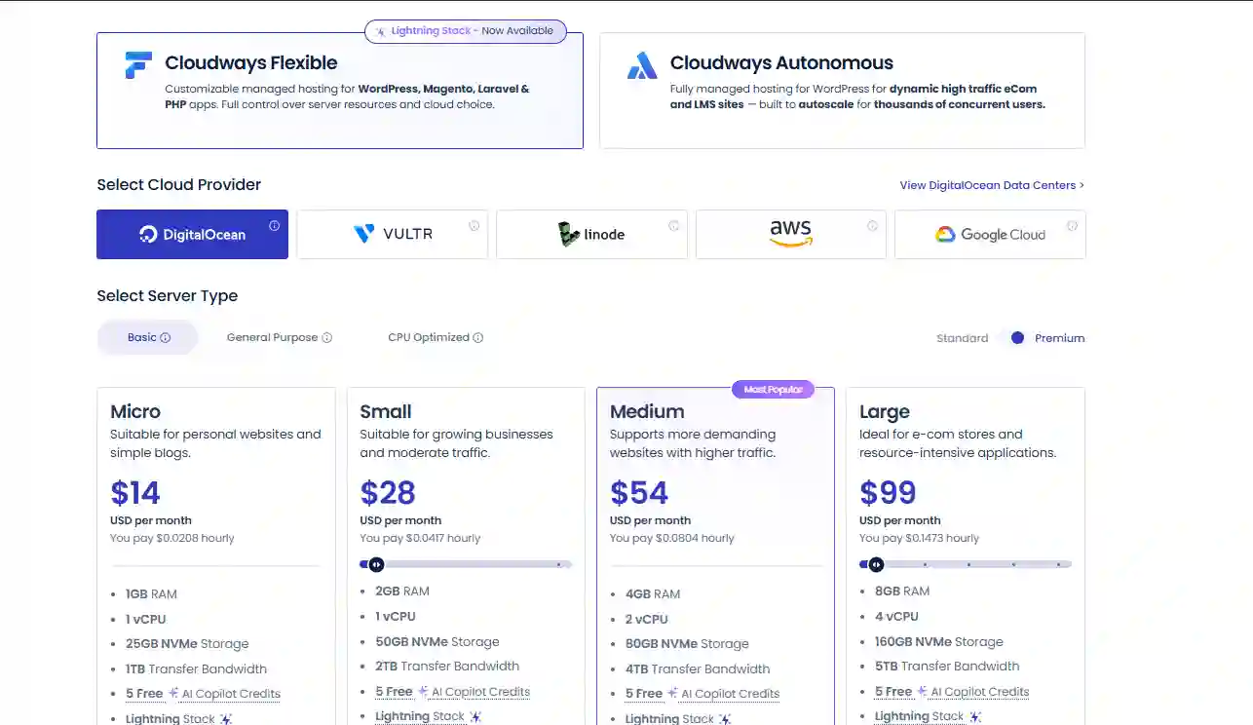Click the Cloudways Autonomous logo icon

[642, 65]
